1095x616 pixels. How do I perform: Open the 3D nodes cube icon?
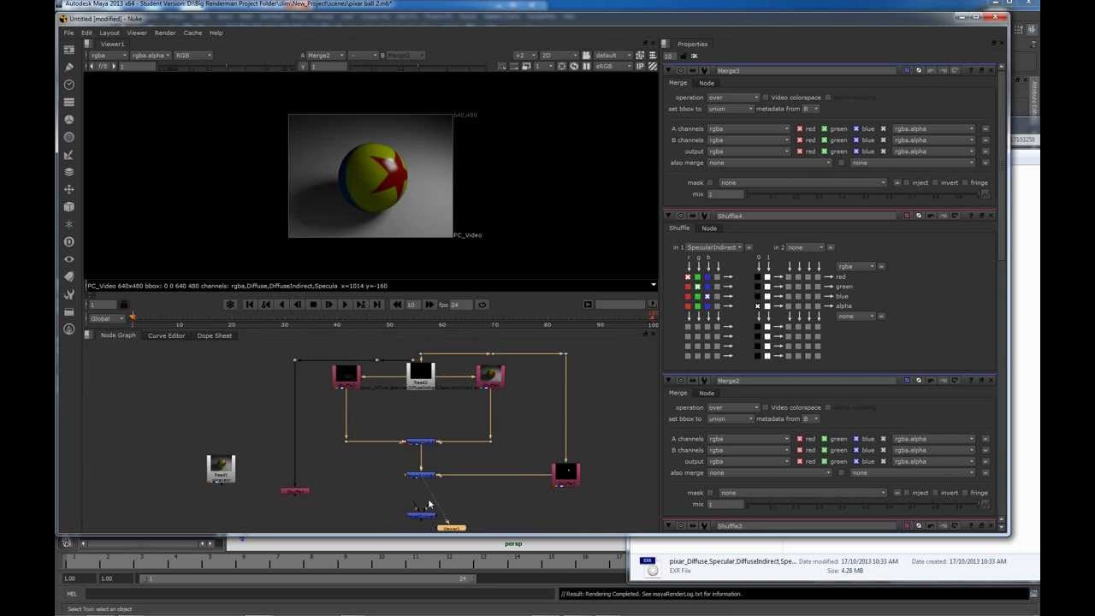pyautogui.click(x=69, y=206)
